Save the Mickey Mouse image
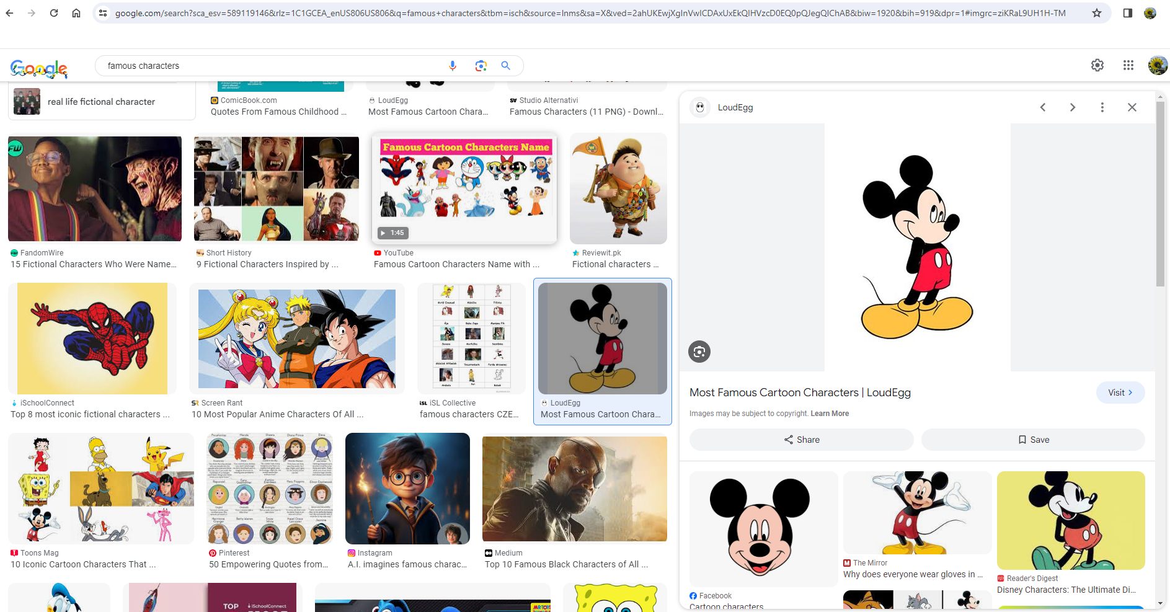The width and height of the screenshot is (1170, 612). click(1033, 440)
